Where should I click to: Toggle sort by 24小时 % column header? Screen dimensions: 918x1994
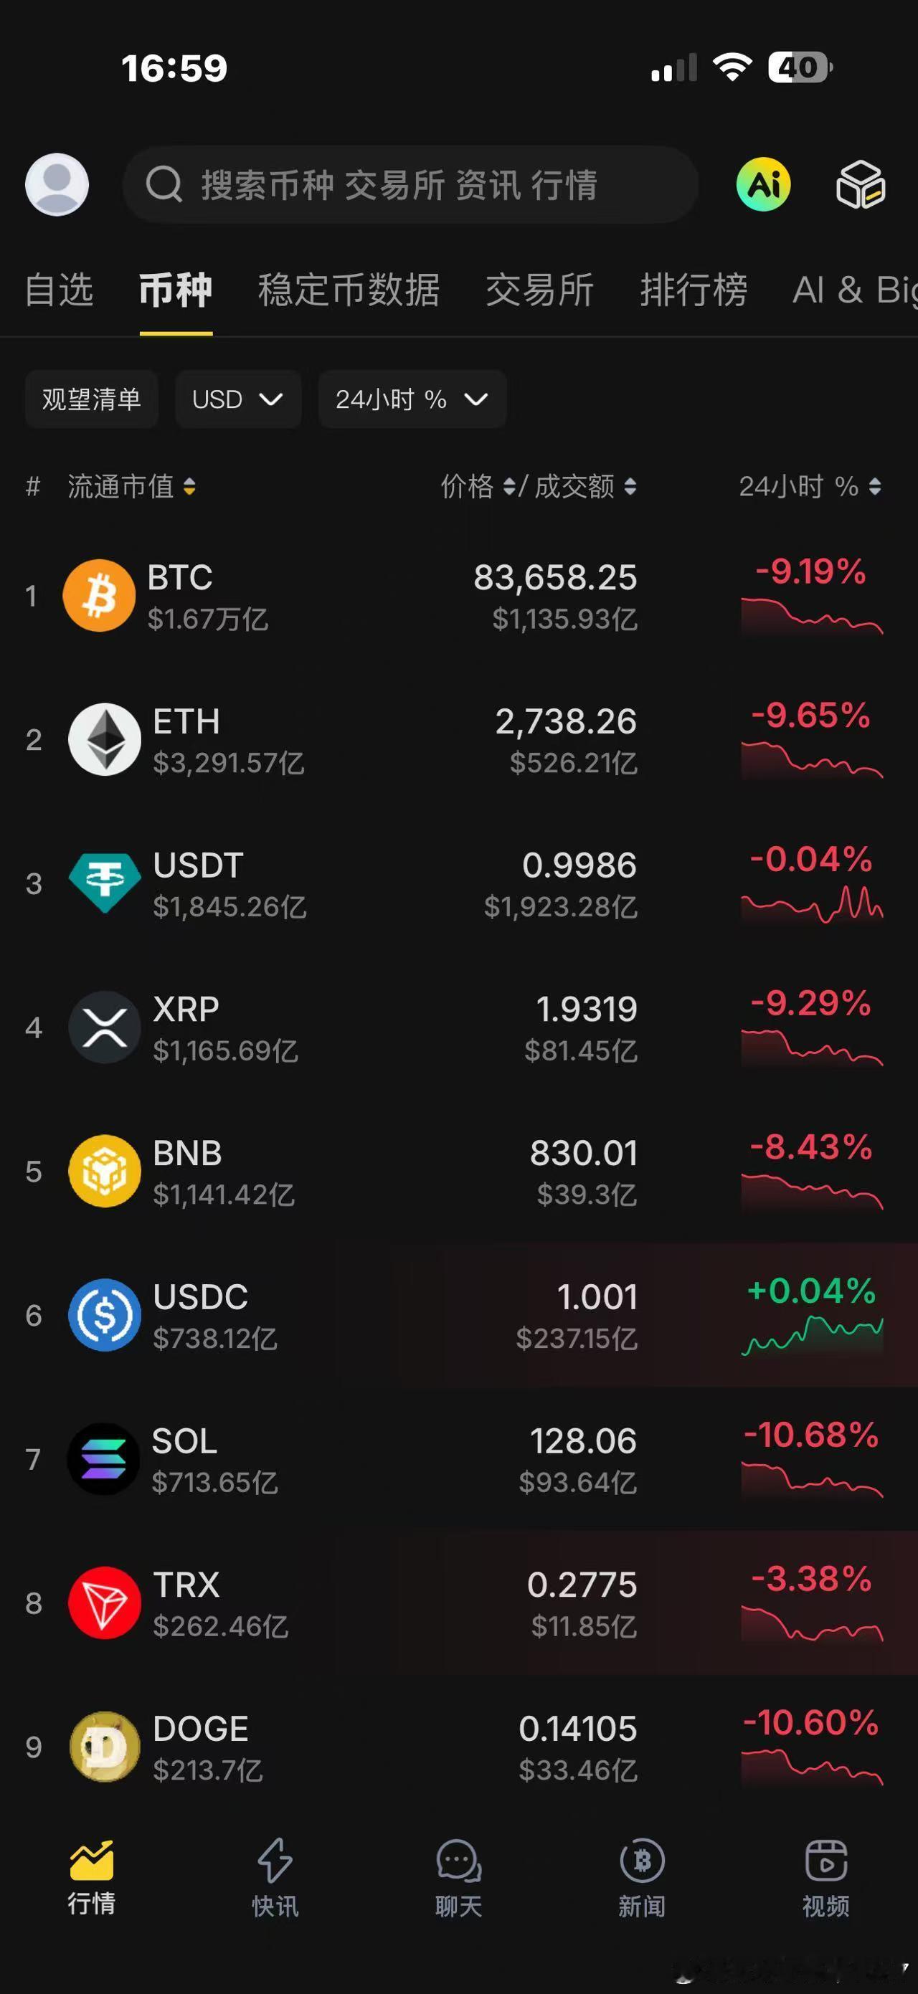pyautogui.click(x=810, y=486)
